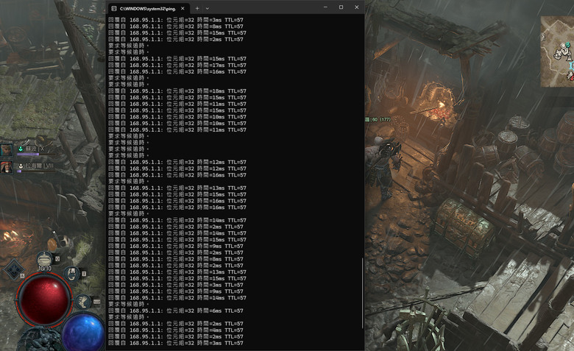The image size is (574, 351).
Task: Minimize the terminal window
Action: point(325,7)
